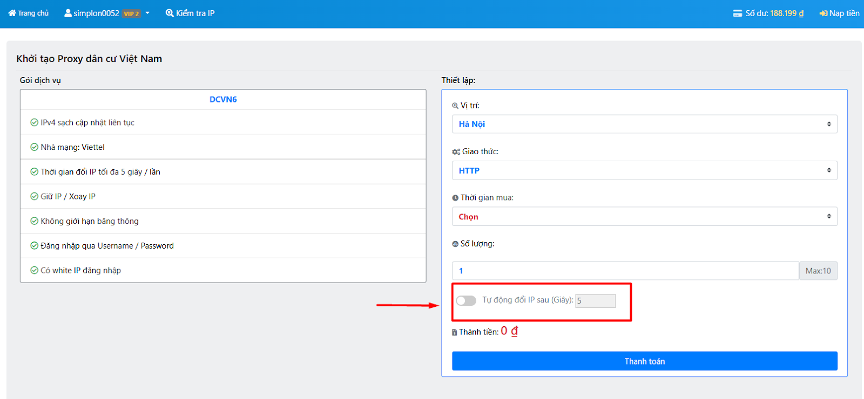Click the balance amount 188.199 đ
Screen dimensions: 864x399
tap(787, 13)
